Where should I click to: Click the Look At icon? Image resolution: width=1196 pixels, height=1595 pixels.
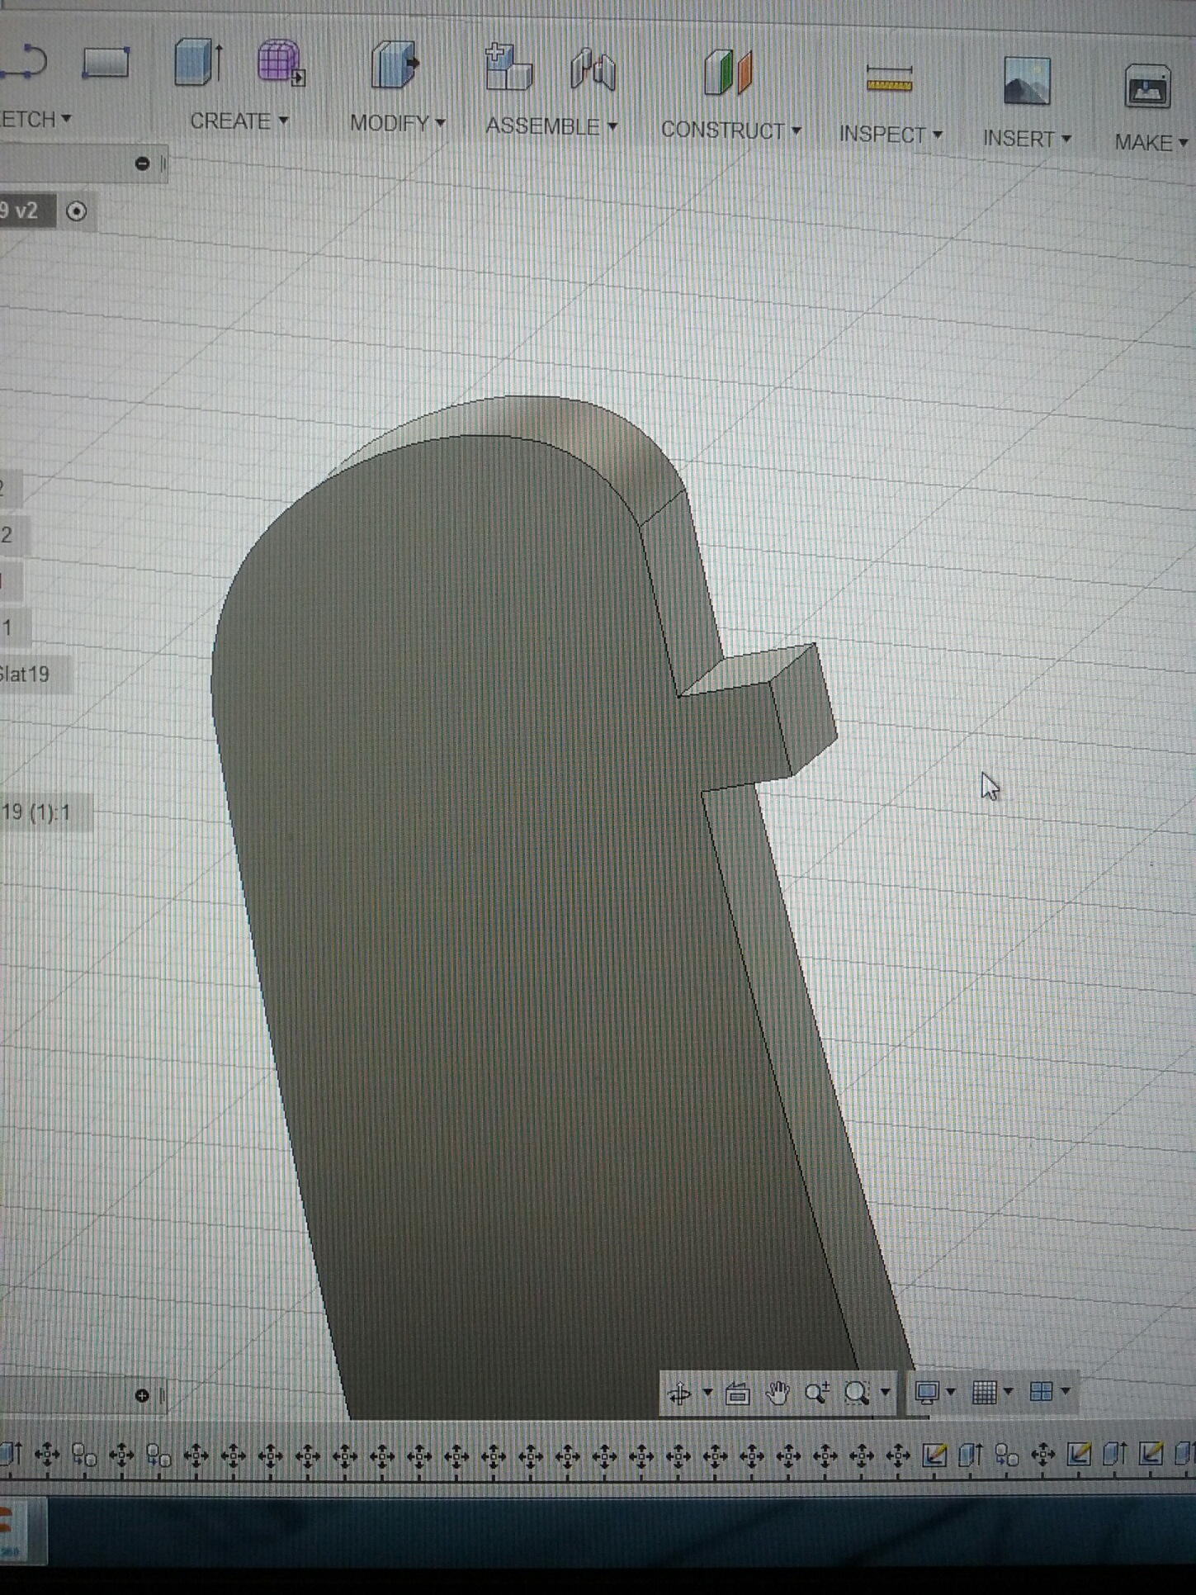point(737,1394)
